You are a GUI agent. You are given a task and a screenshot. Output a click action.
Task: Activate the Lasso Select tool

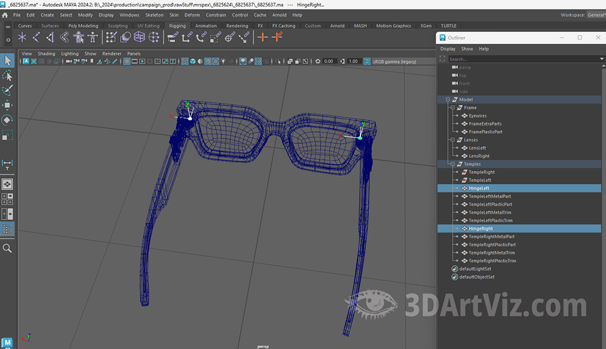coord(8,76)
